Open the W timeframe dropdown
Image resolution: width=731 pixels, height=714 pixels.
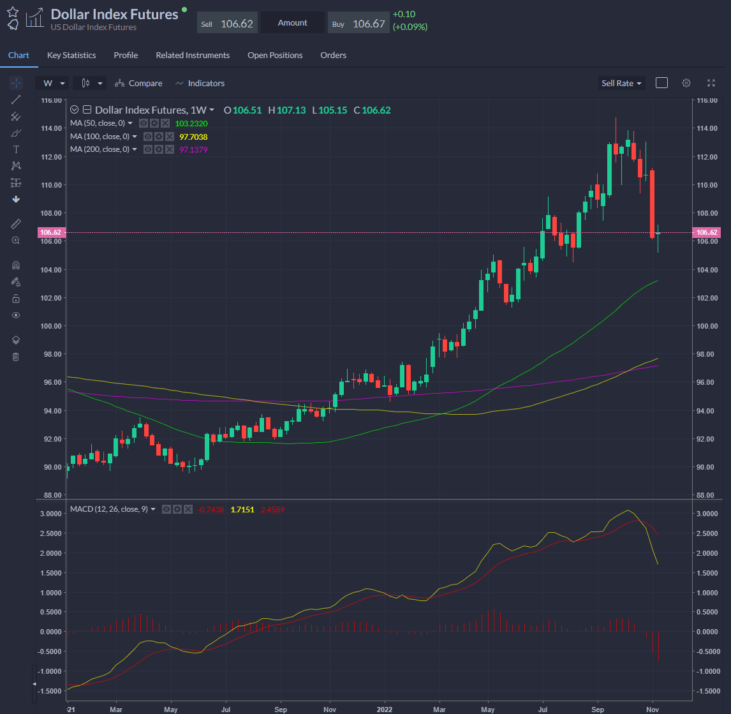[x=52, y=83]
